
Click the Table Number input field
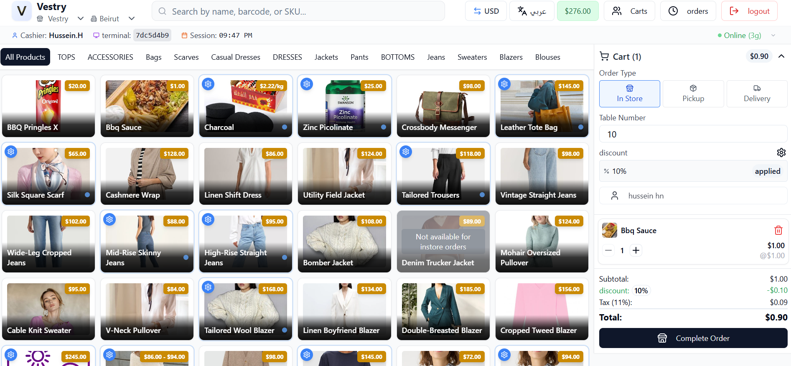point(693,134)
